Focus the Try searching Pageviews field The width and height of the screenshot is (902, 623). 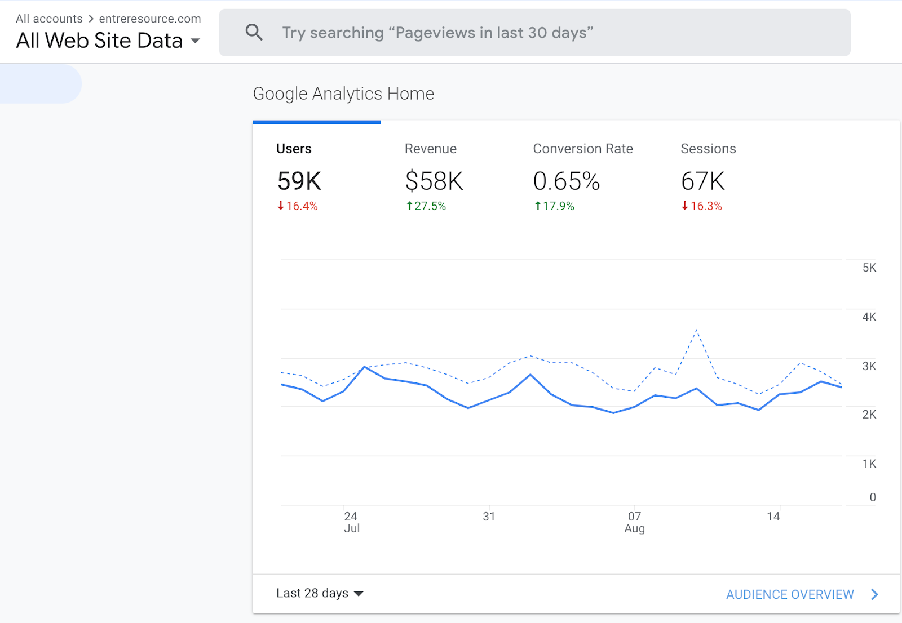click(534, 33)
